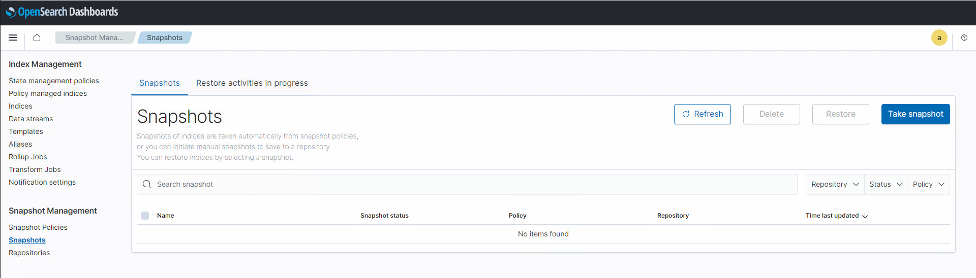
Task: Click the Restore button
Action: click(x=841, y=114)
